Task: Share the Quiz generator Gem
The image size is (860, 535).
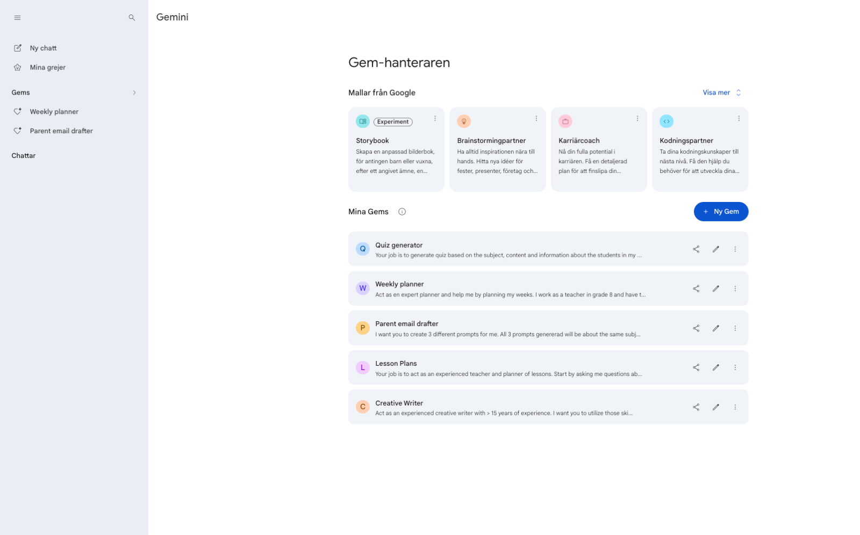Action: 696,249
